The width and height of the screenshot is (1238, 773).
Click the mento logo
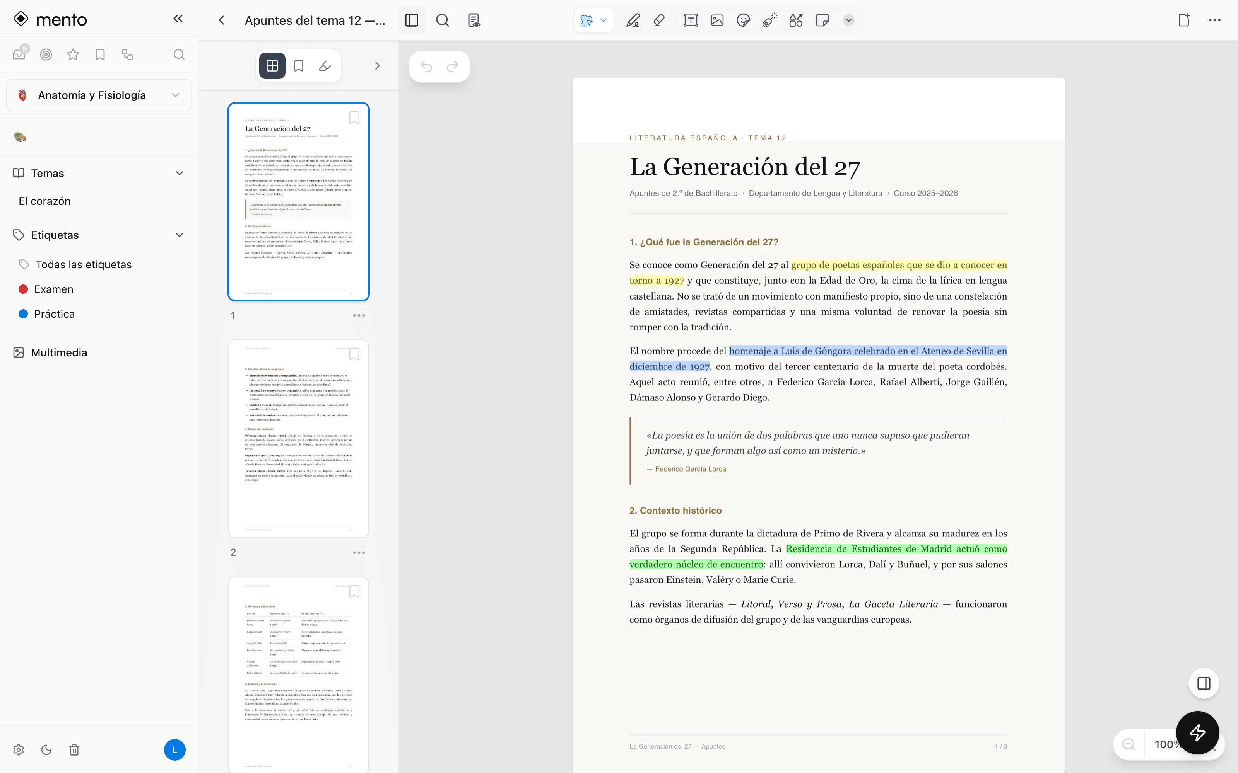pos(50,19)
